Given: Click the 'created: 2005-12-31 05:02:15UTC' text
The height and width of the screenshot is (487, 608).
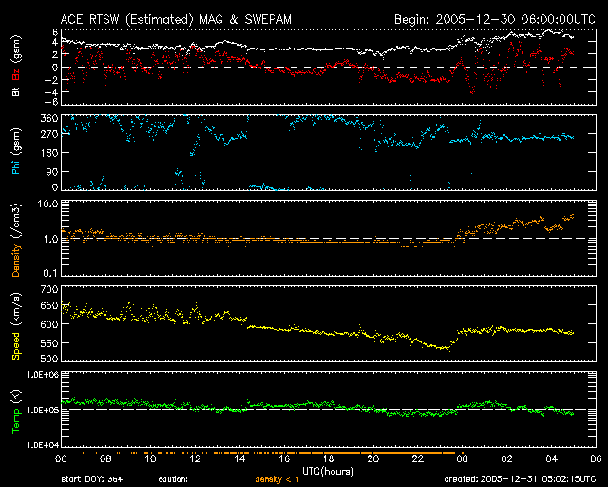Looking at the screenshot, I should [x=520, y=479].
